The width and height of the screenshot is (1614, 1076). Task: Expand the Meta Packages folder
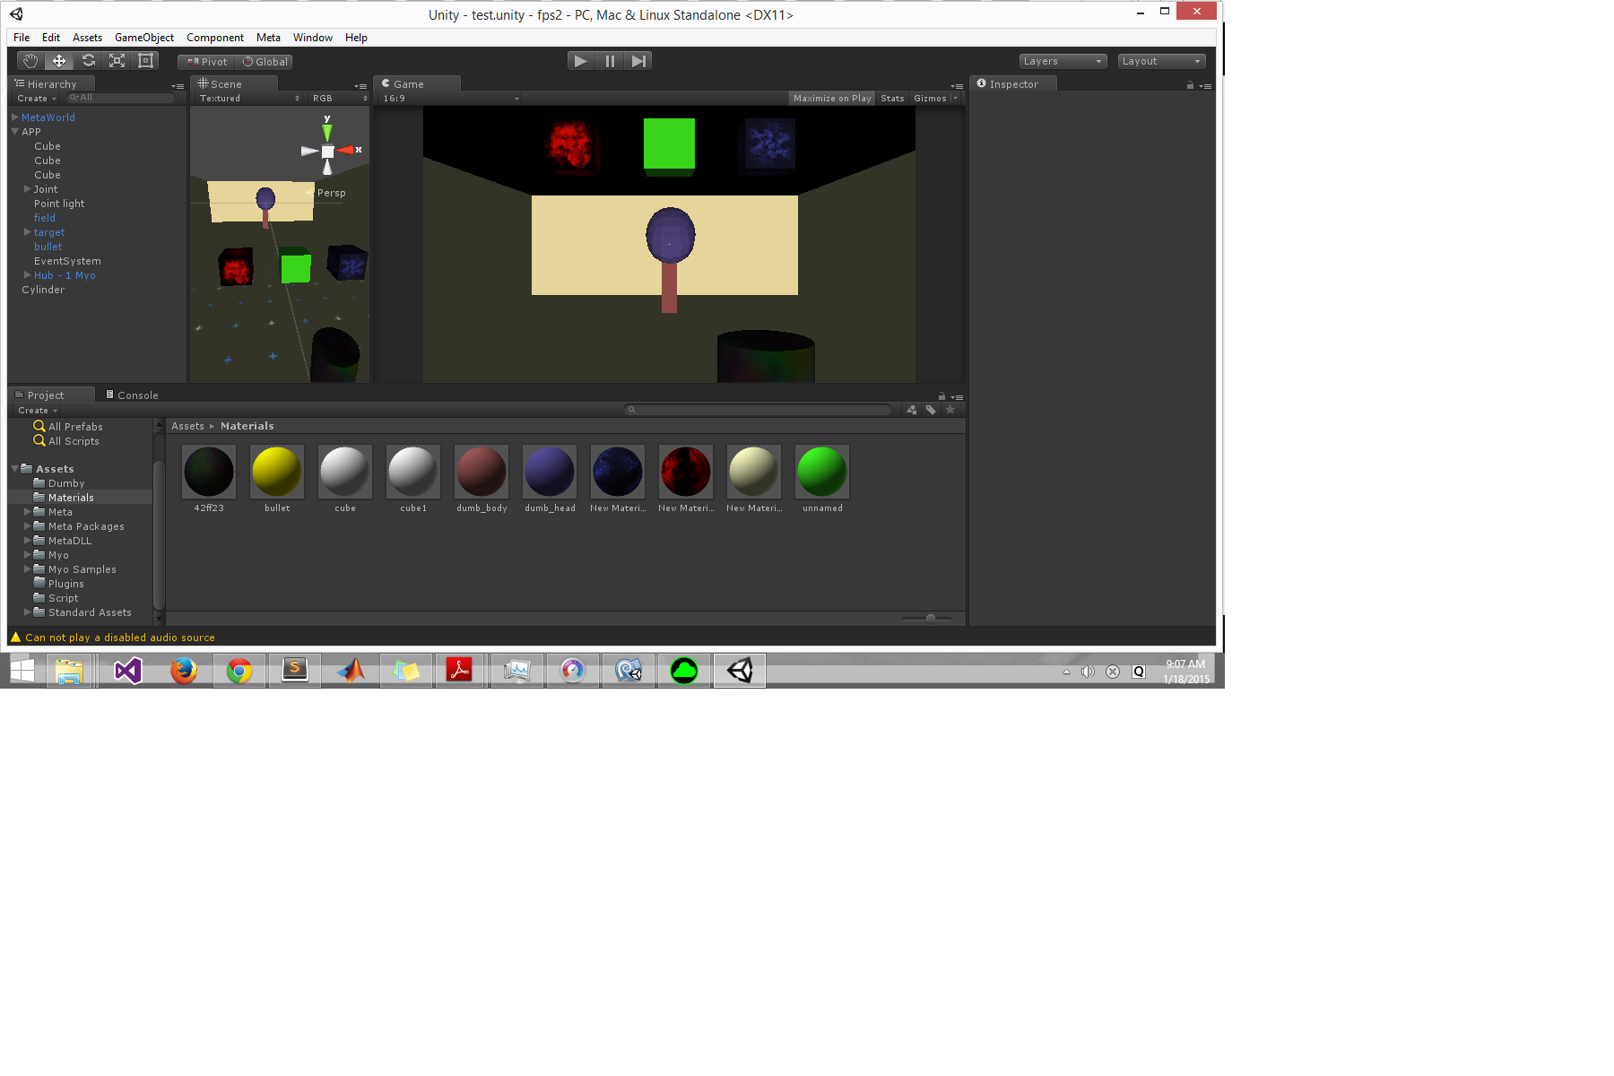(x=28, y=526)
